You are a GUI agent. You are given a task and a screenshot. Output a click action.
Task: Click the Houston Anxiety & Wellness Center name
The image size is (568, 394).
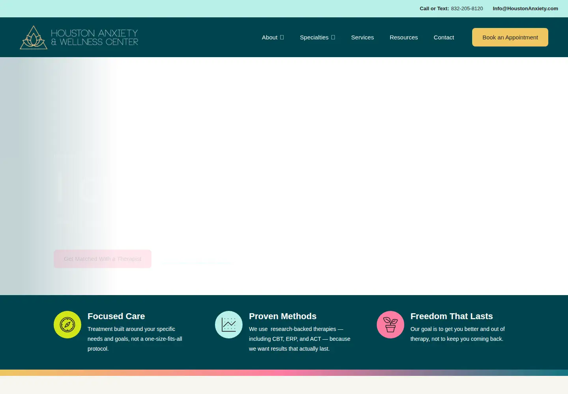(x=95, y=37)
